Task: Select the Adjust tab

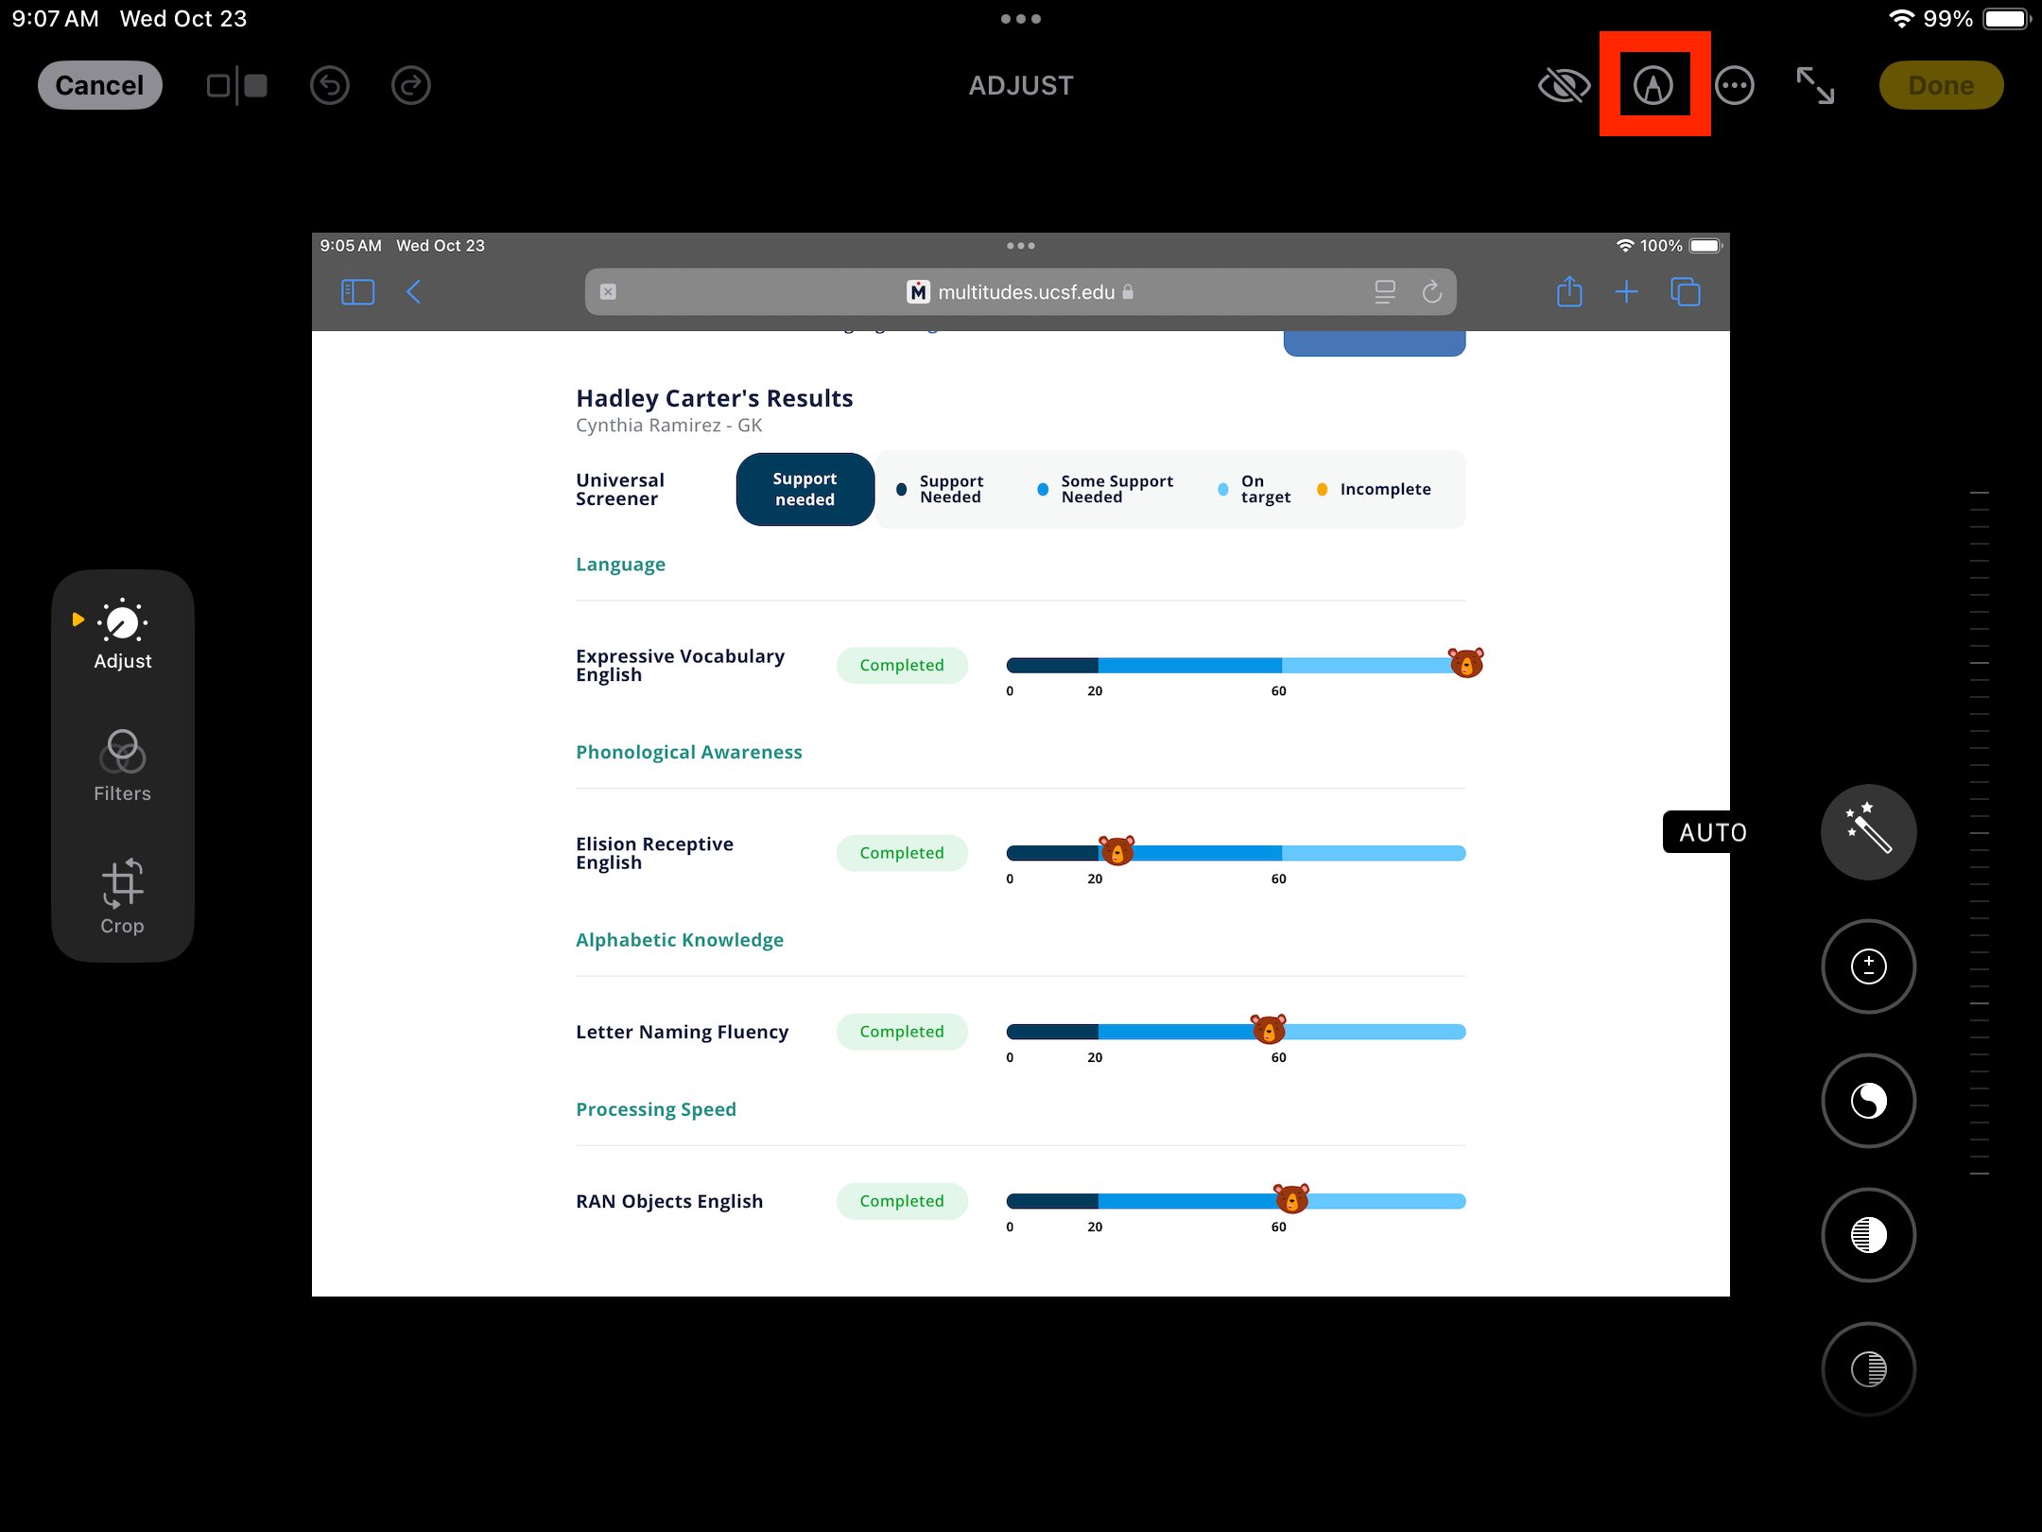Action: tap(123, 635)
